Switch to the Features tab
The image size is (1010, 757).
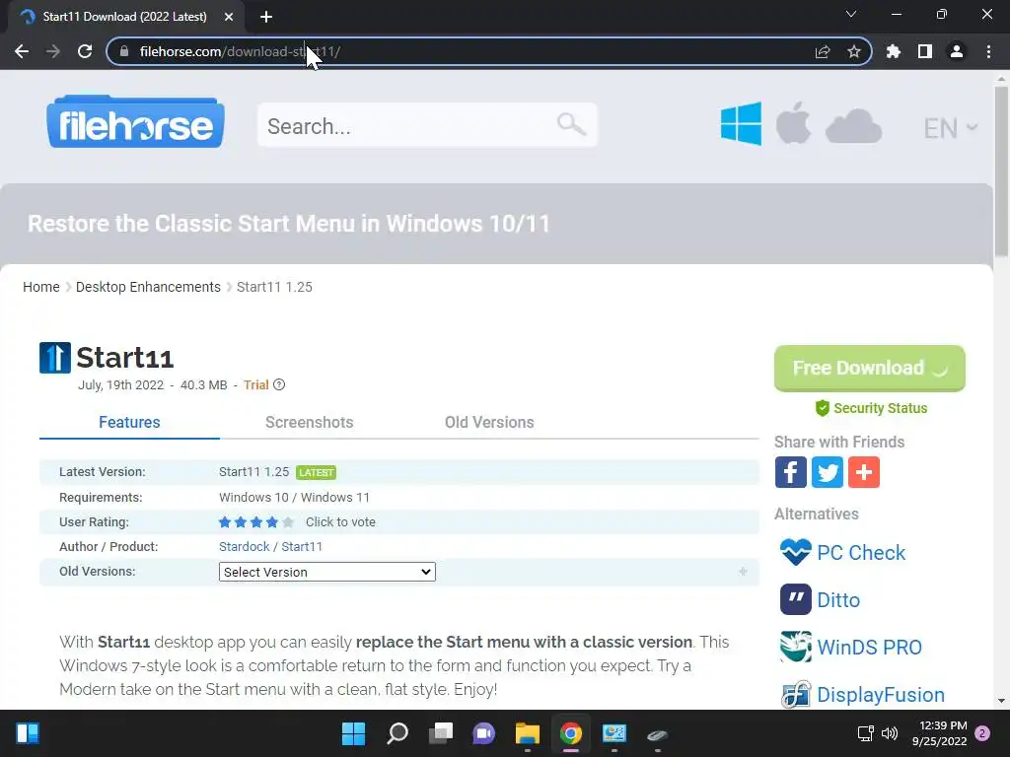coord(129,422)
